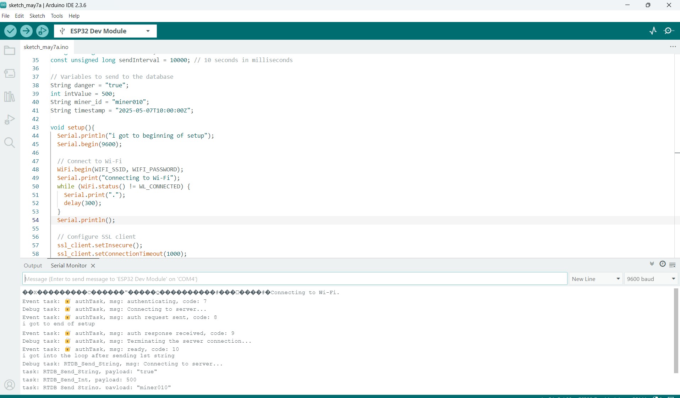The height and width of the screenshot is (398, 680).
Task: Open the Tools menu
Action: click(x=57, y=16)
